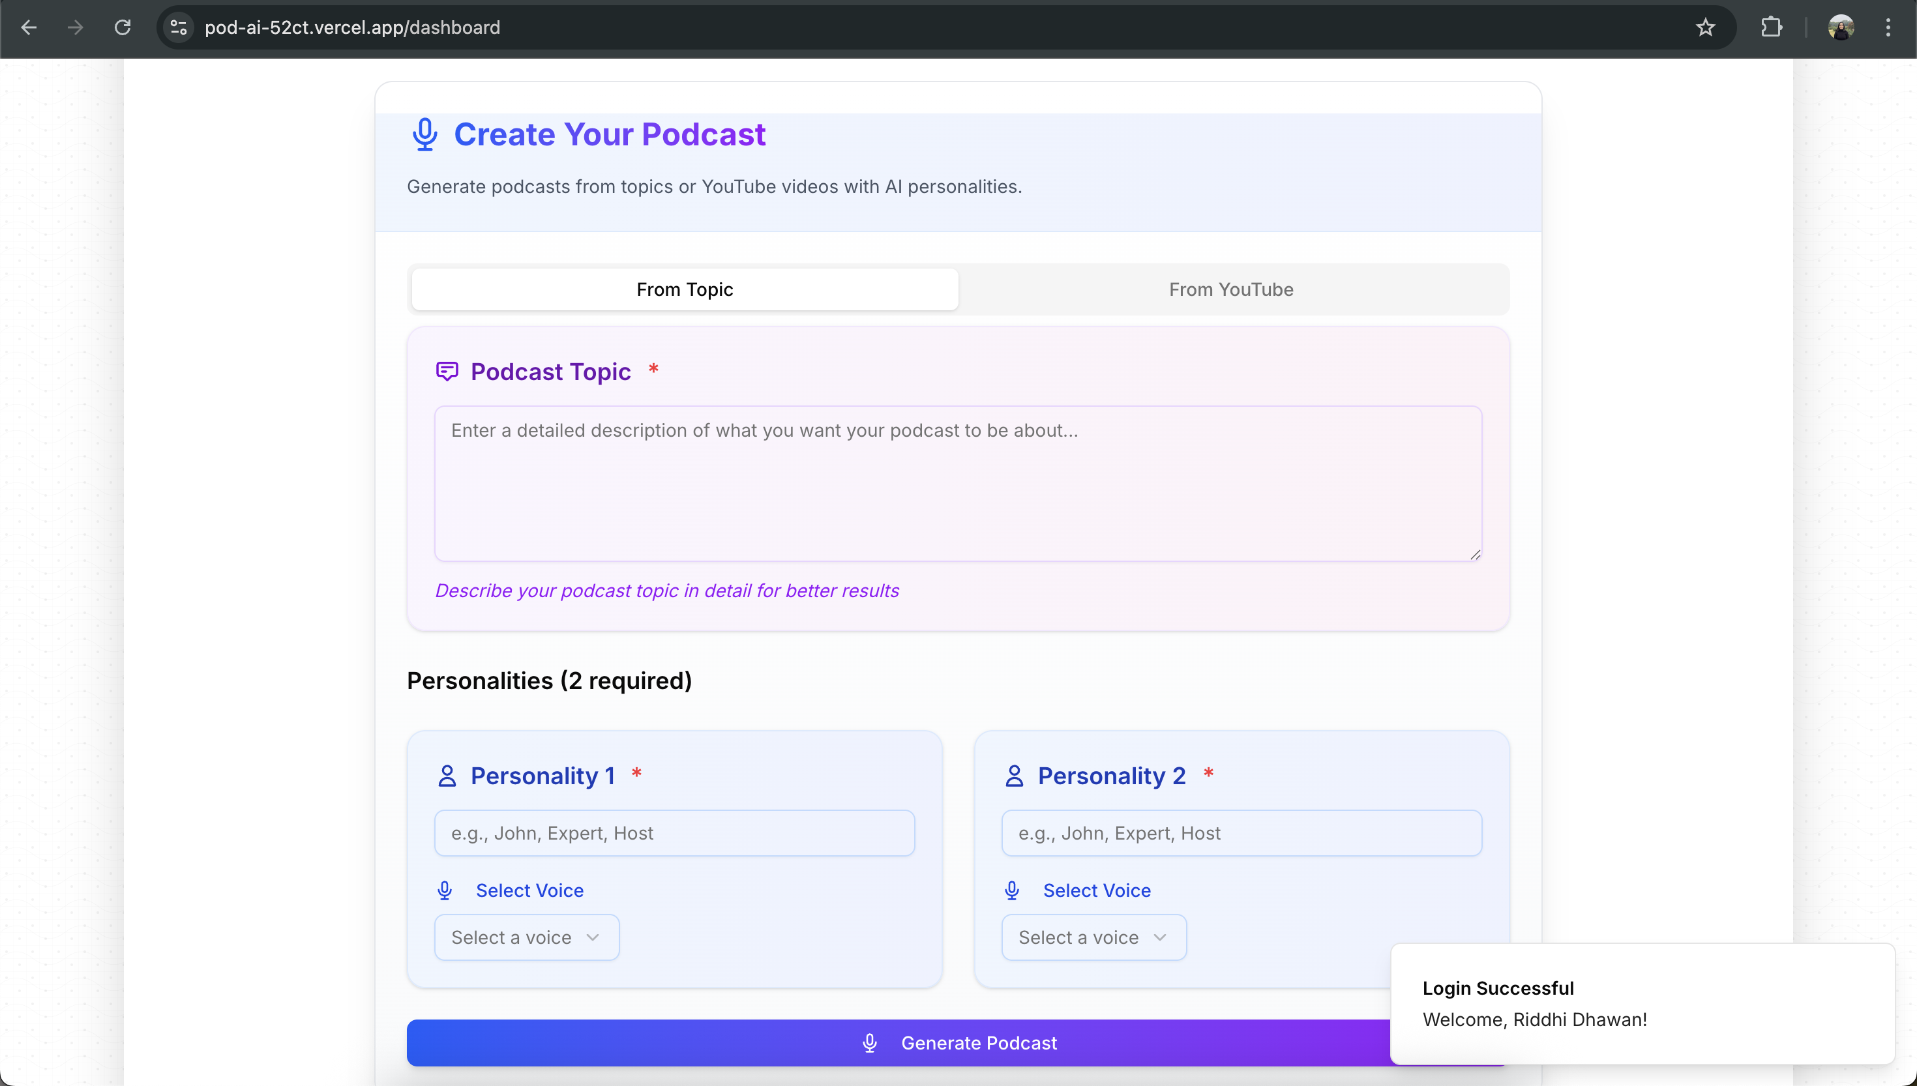Screen dimensions: 1917x1086
Task: Open Personality 1 voice dropdown
Action: 526,937
